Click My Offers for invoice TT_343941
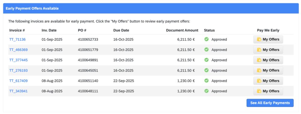 point(268,91)
